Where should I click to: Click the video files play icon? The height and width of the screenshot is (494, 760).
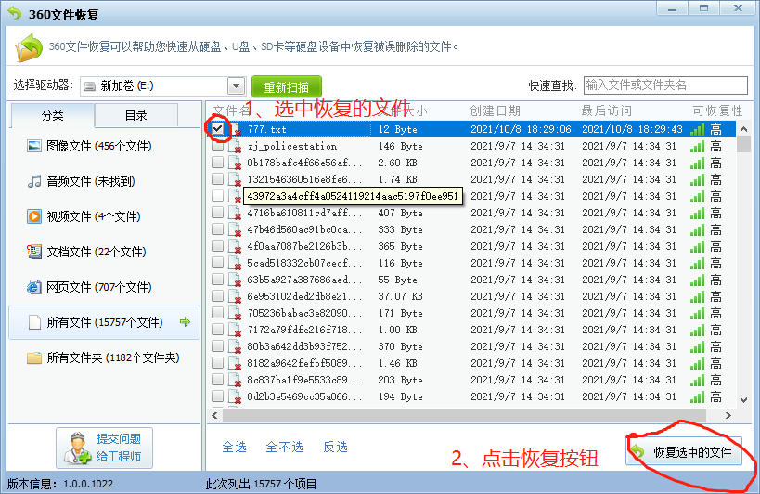(34, 216)
